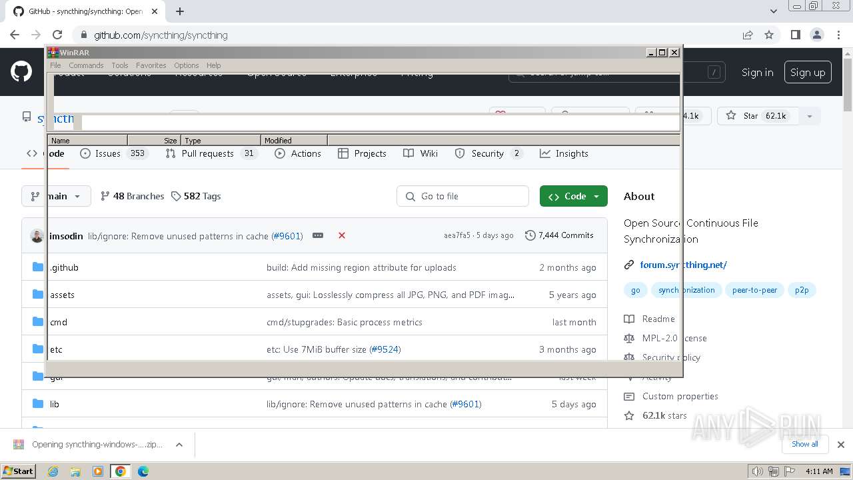Open the Favorites menu in WinRAR
This screenshot has height=480, width=853.
coord(151,65)
